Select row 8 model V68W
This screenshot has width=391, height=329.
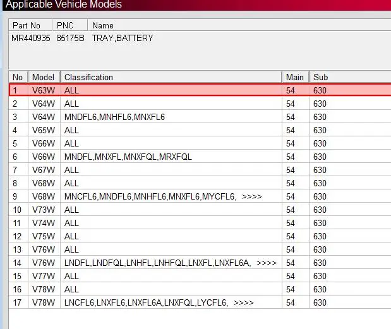click(44, 183)
